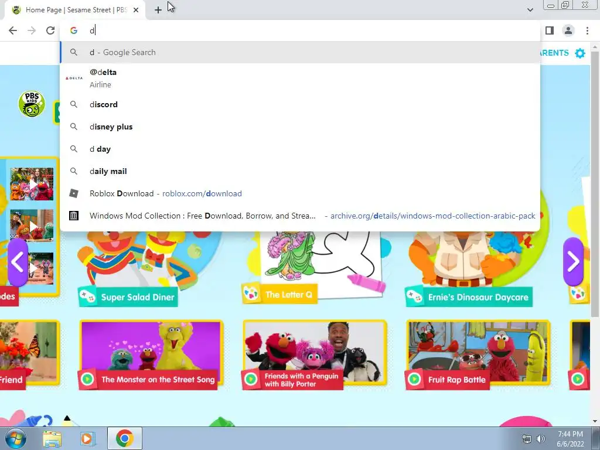The width and height of the screenshot is (600, 450).
Task: Click the Google G icon in address bar
Action: [x=74, y=30]
